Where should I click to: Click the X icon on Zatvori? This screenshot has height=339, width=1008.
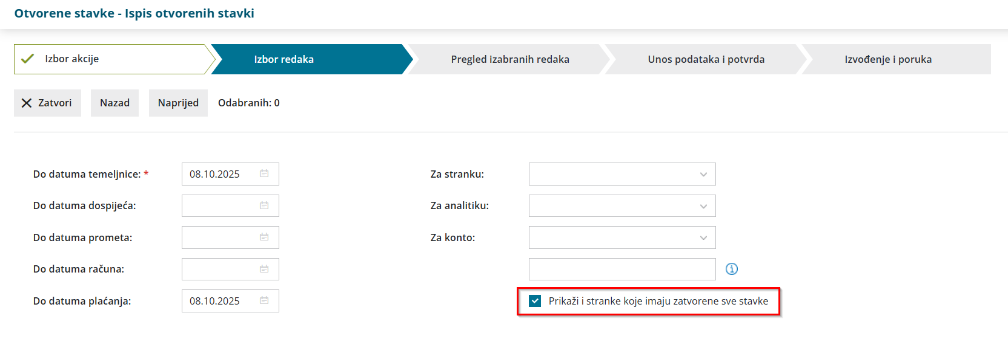coord(27,103)
